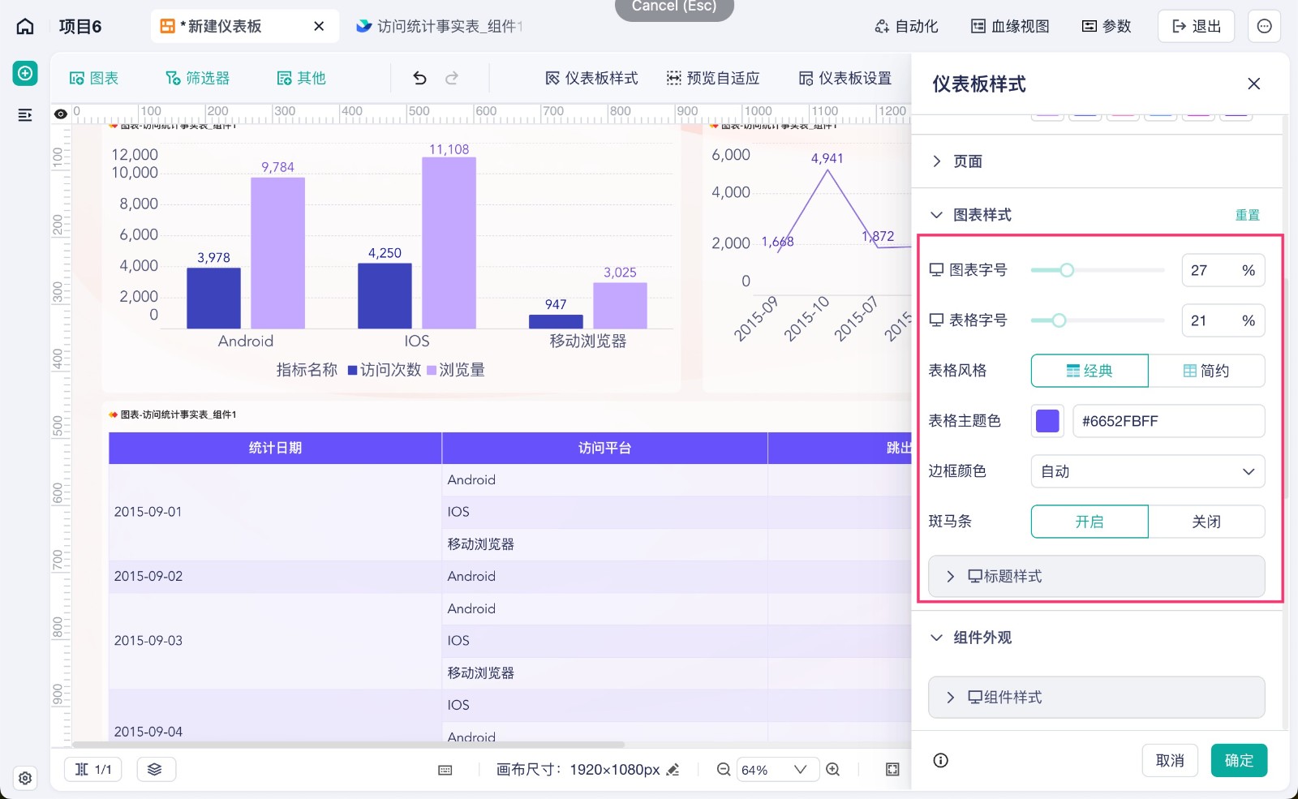Click the 重置 link

coord(1248,215)
